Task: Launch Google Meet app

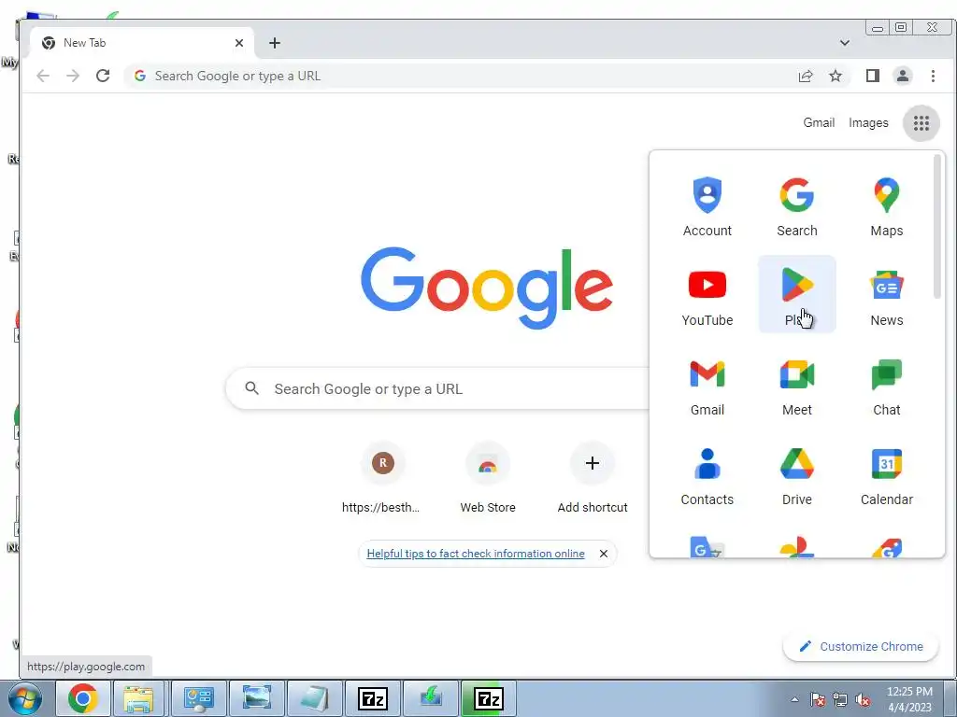Action: point(796,385)
